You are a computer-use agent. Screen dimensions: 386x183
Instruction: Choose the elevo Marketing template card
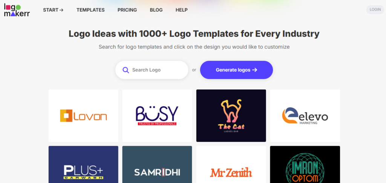click(x=305, y=115)
